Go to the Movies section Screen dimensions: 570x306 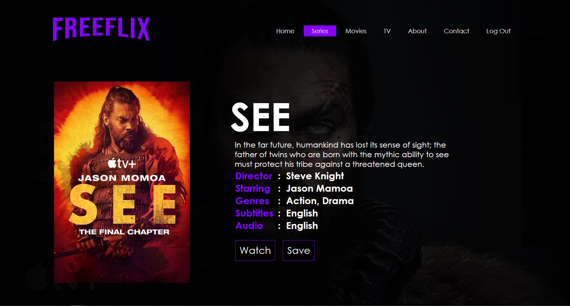pyautogui.click(x=356, y=31)
